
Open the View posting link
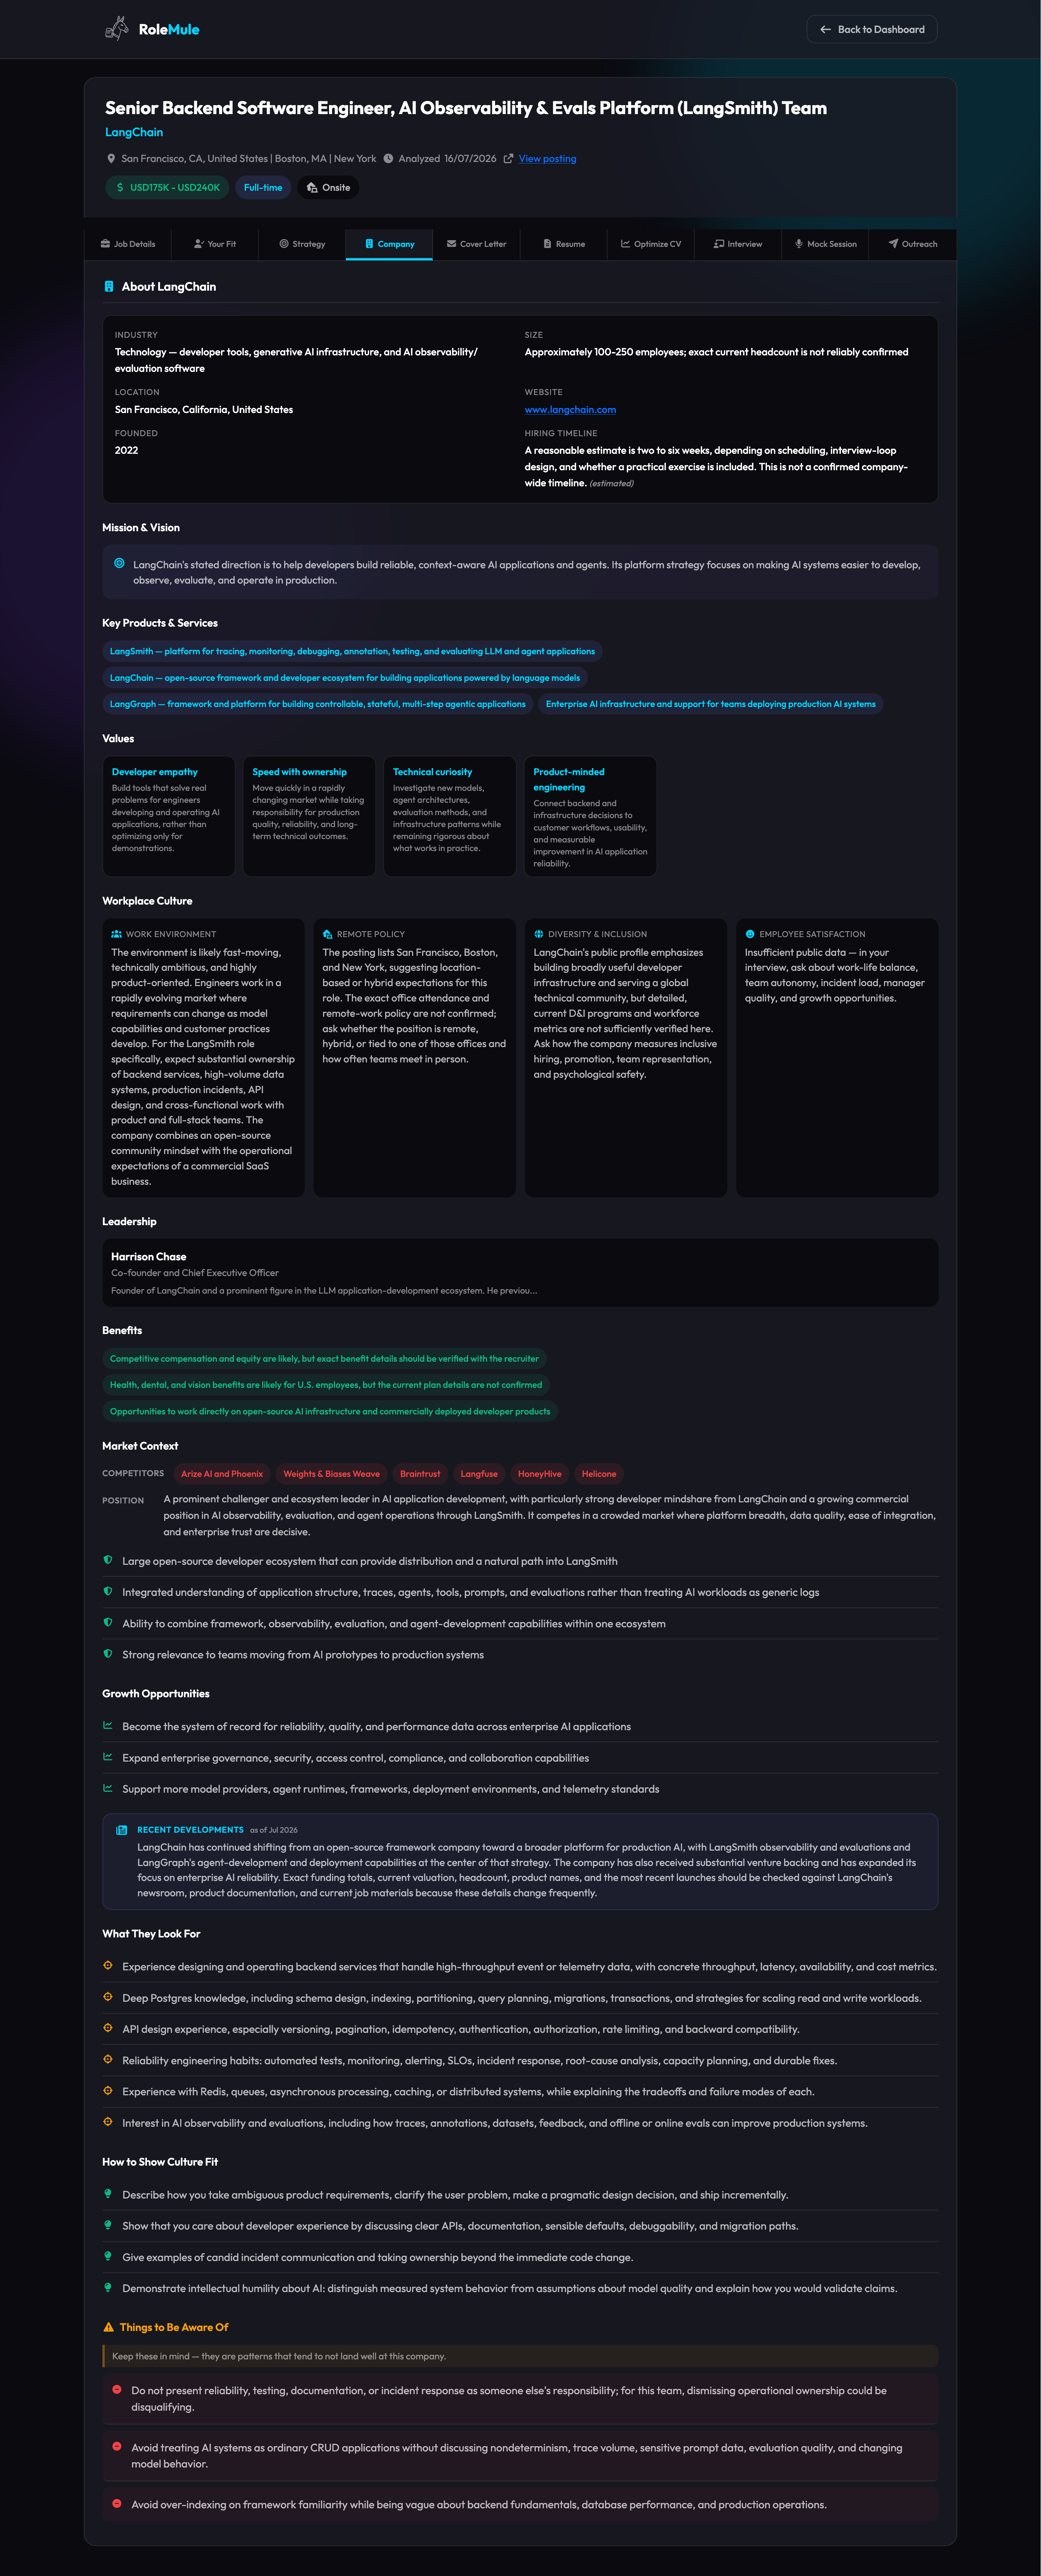pyautogui.click(x=547, y=159)
